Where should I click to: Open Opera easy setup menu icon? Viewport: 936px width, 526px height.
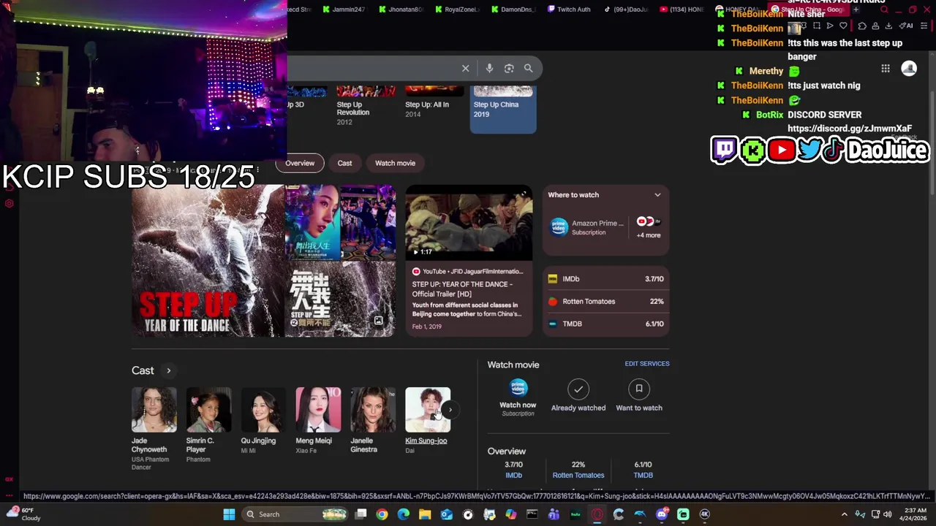924,26
